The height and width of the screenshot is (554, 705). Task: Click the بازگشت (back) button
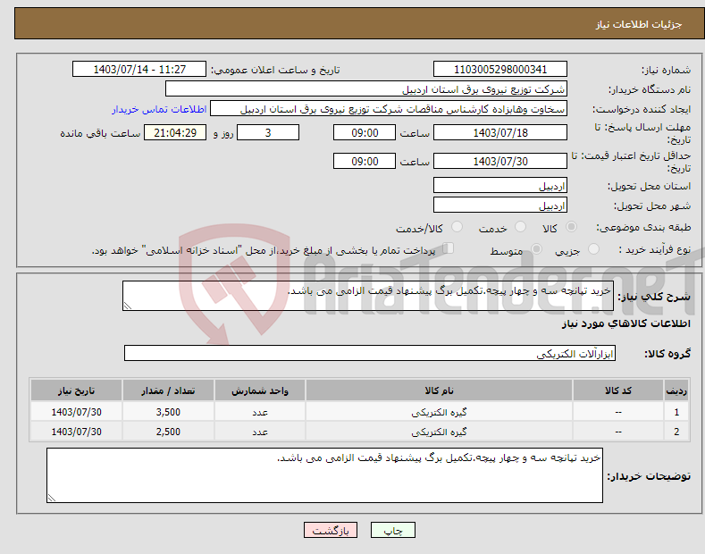click(331, 531)
